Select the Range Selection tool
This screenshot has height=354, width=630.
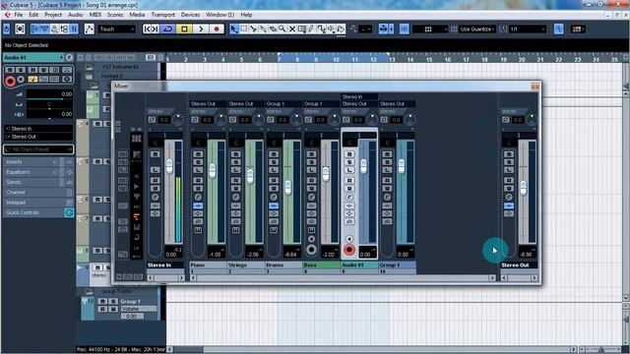click(244, 29)
